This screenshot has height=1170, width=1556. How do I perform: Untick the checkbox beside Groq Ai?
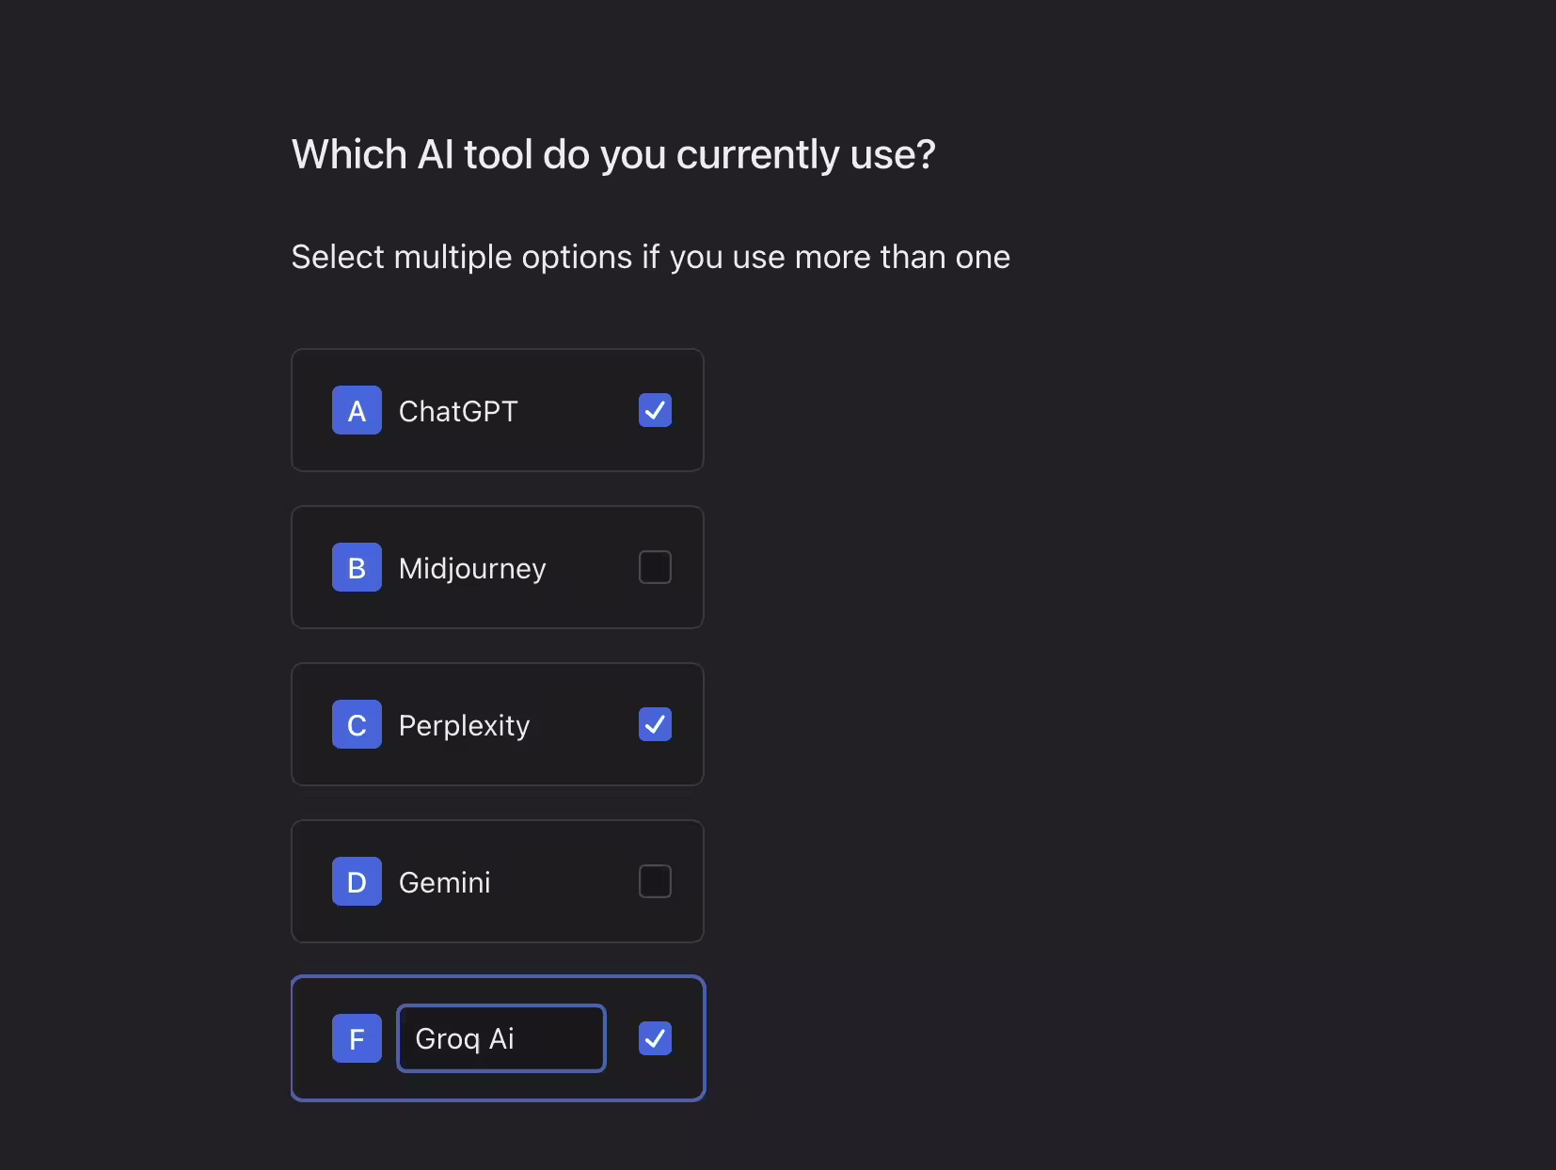[655, 1038]
